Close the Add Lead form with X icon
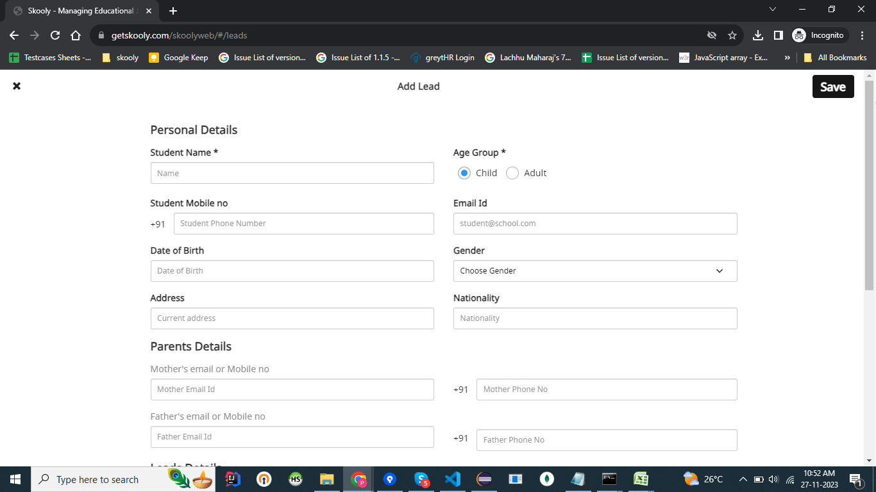Viewport: 876px width, 492px height. pos(17,86)
